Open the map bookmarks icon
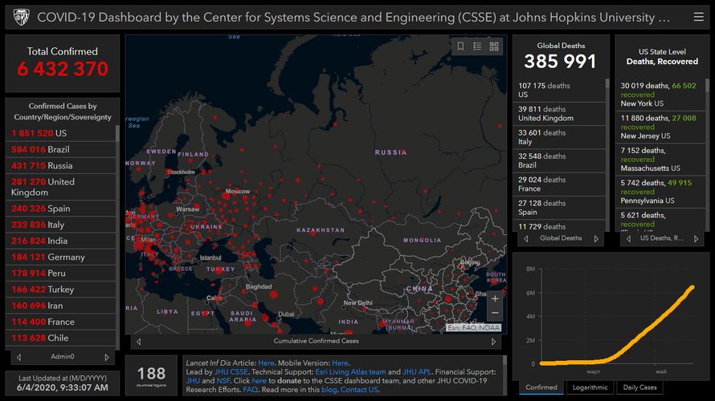Image resolution: width=715 pixels, height=401 pixels. coord(461,47)
